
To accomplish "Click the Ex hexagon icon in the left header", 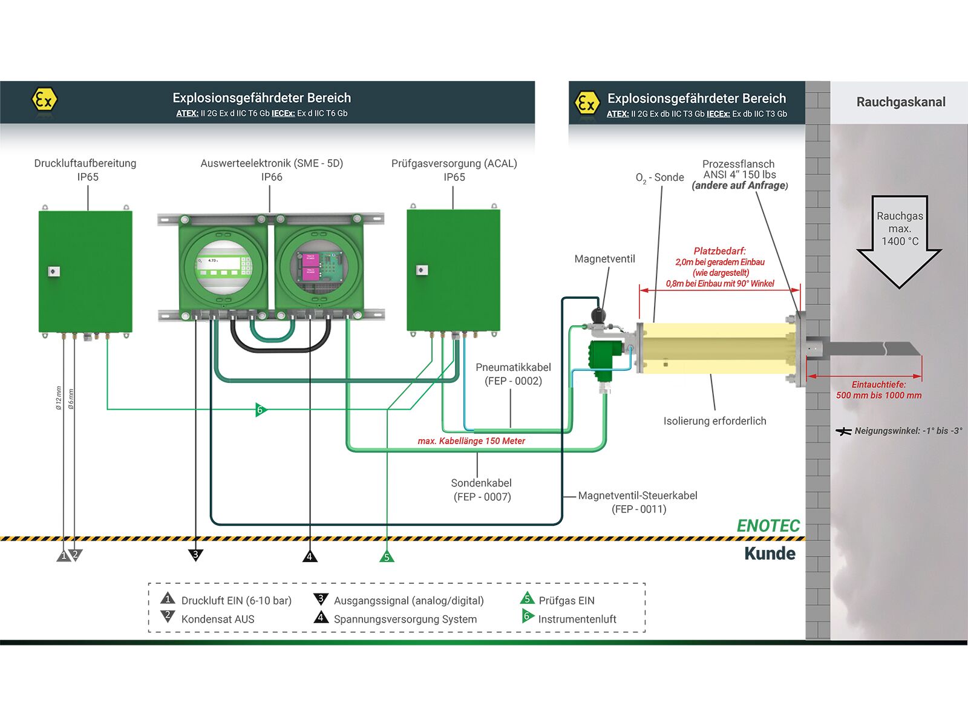I will click(44, 100).
